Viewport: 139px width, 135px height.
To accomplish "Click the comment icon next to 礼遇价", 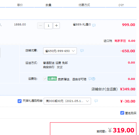I will pyautogui.click(x=94, y=25).
